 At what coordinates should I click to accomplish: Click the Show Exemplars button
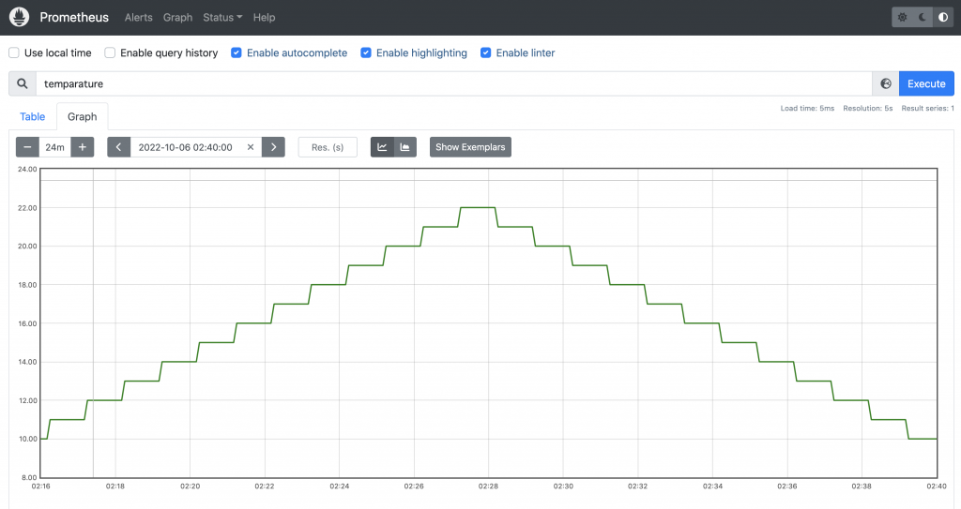(470, 147)
